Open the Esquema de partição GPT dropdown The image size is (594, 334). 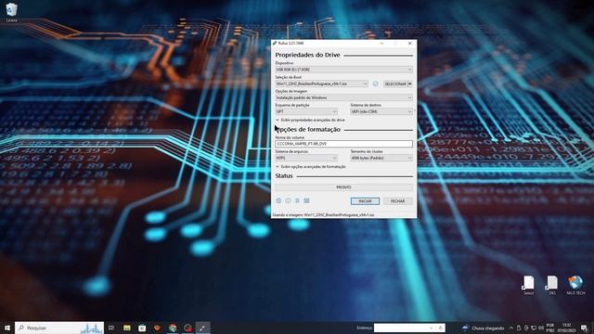coord(306,111)
